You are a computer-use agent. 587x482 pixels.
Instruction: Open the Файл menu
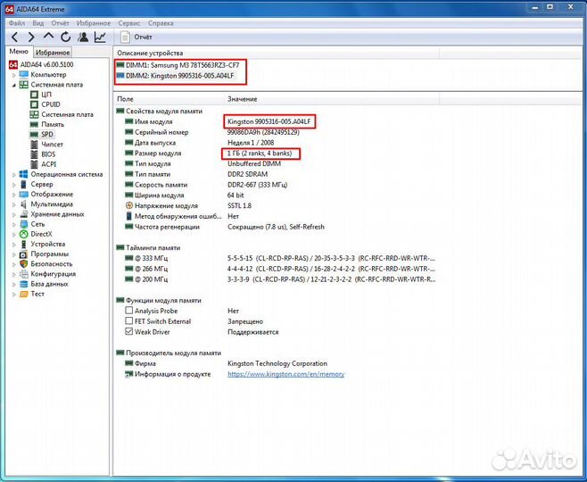[17, 23]
